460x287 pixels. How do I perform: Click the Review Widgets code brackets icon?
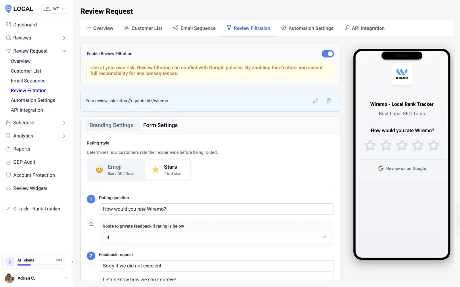(x=8, y=188)
